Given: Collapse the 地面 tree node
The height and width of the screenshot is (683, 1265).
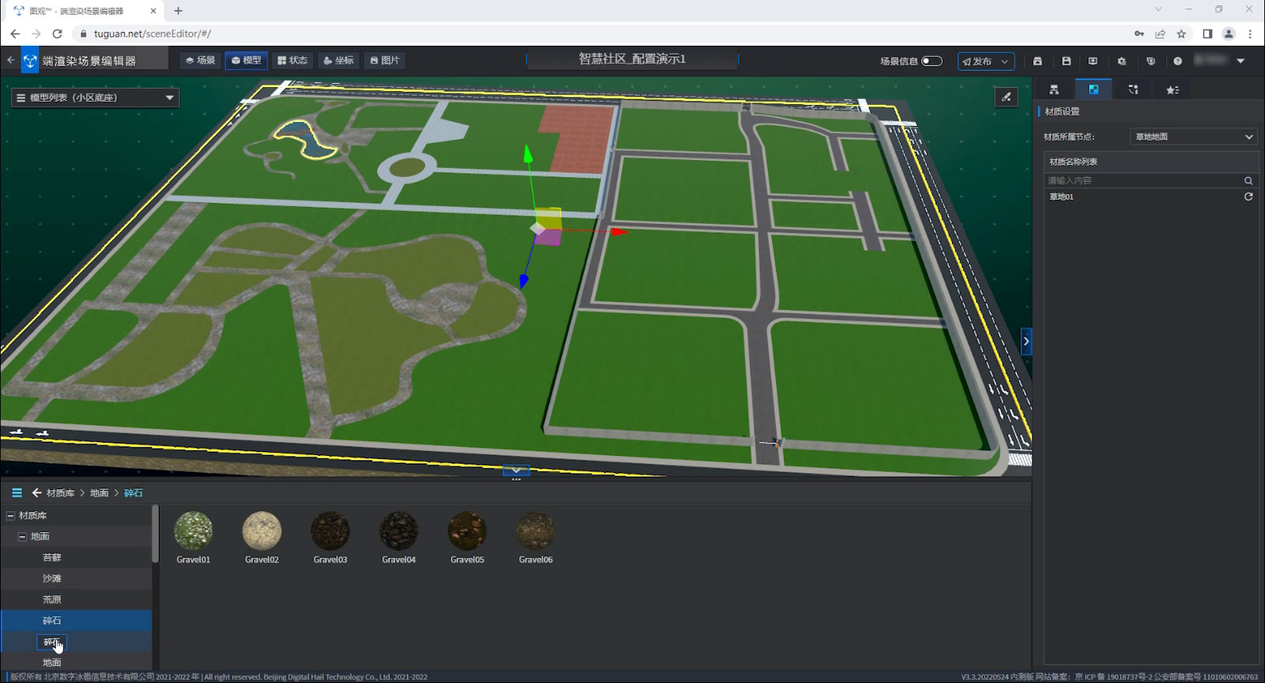Looking at the screenshot, I should click(x=23, y=536).
